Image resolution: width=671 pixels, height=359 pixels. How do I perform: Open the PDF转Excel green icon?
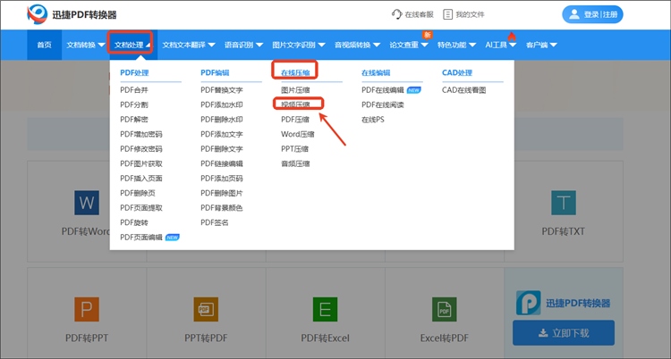point(325,309)
